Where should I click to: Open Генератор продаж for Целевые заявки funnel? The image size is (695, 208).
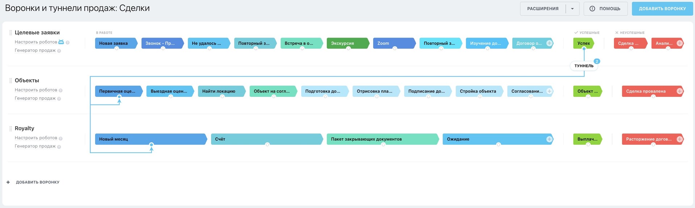pyautogui.click(x=35, y=50)
